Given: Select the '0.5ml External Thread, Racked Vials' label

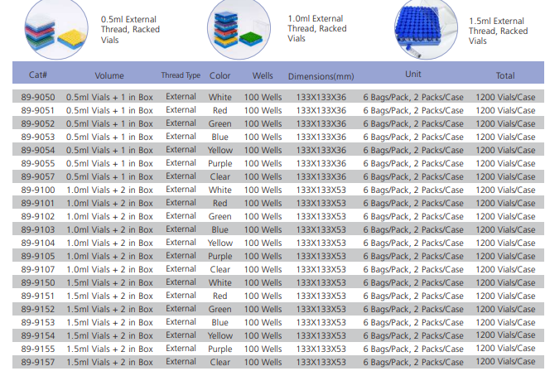Looking at the screenshot, I should [130, 30].
